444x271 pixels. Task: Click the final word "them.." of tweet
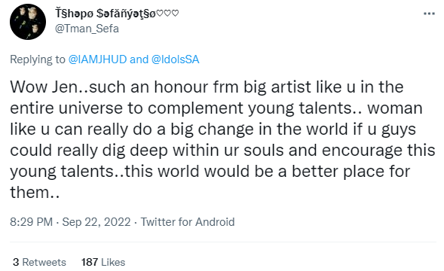[x=35, y=193]
